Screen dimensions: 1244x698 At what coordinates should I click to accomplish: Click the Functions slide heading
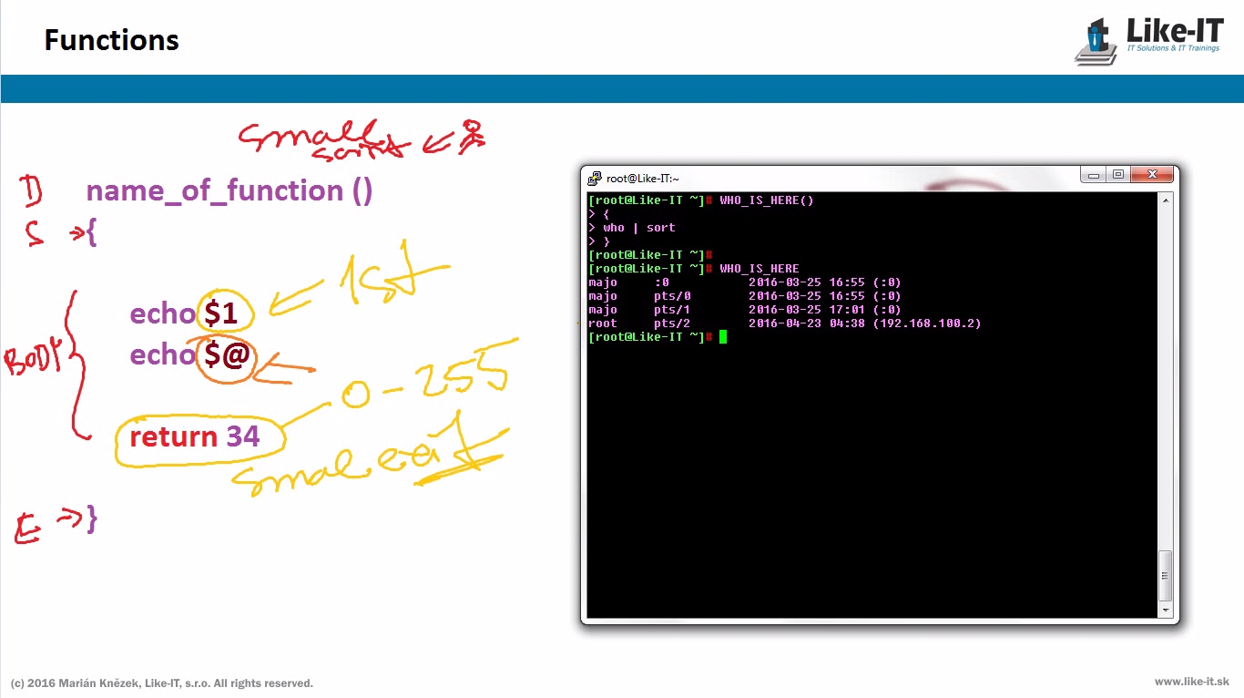click(x=111, y=41)
